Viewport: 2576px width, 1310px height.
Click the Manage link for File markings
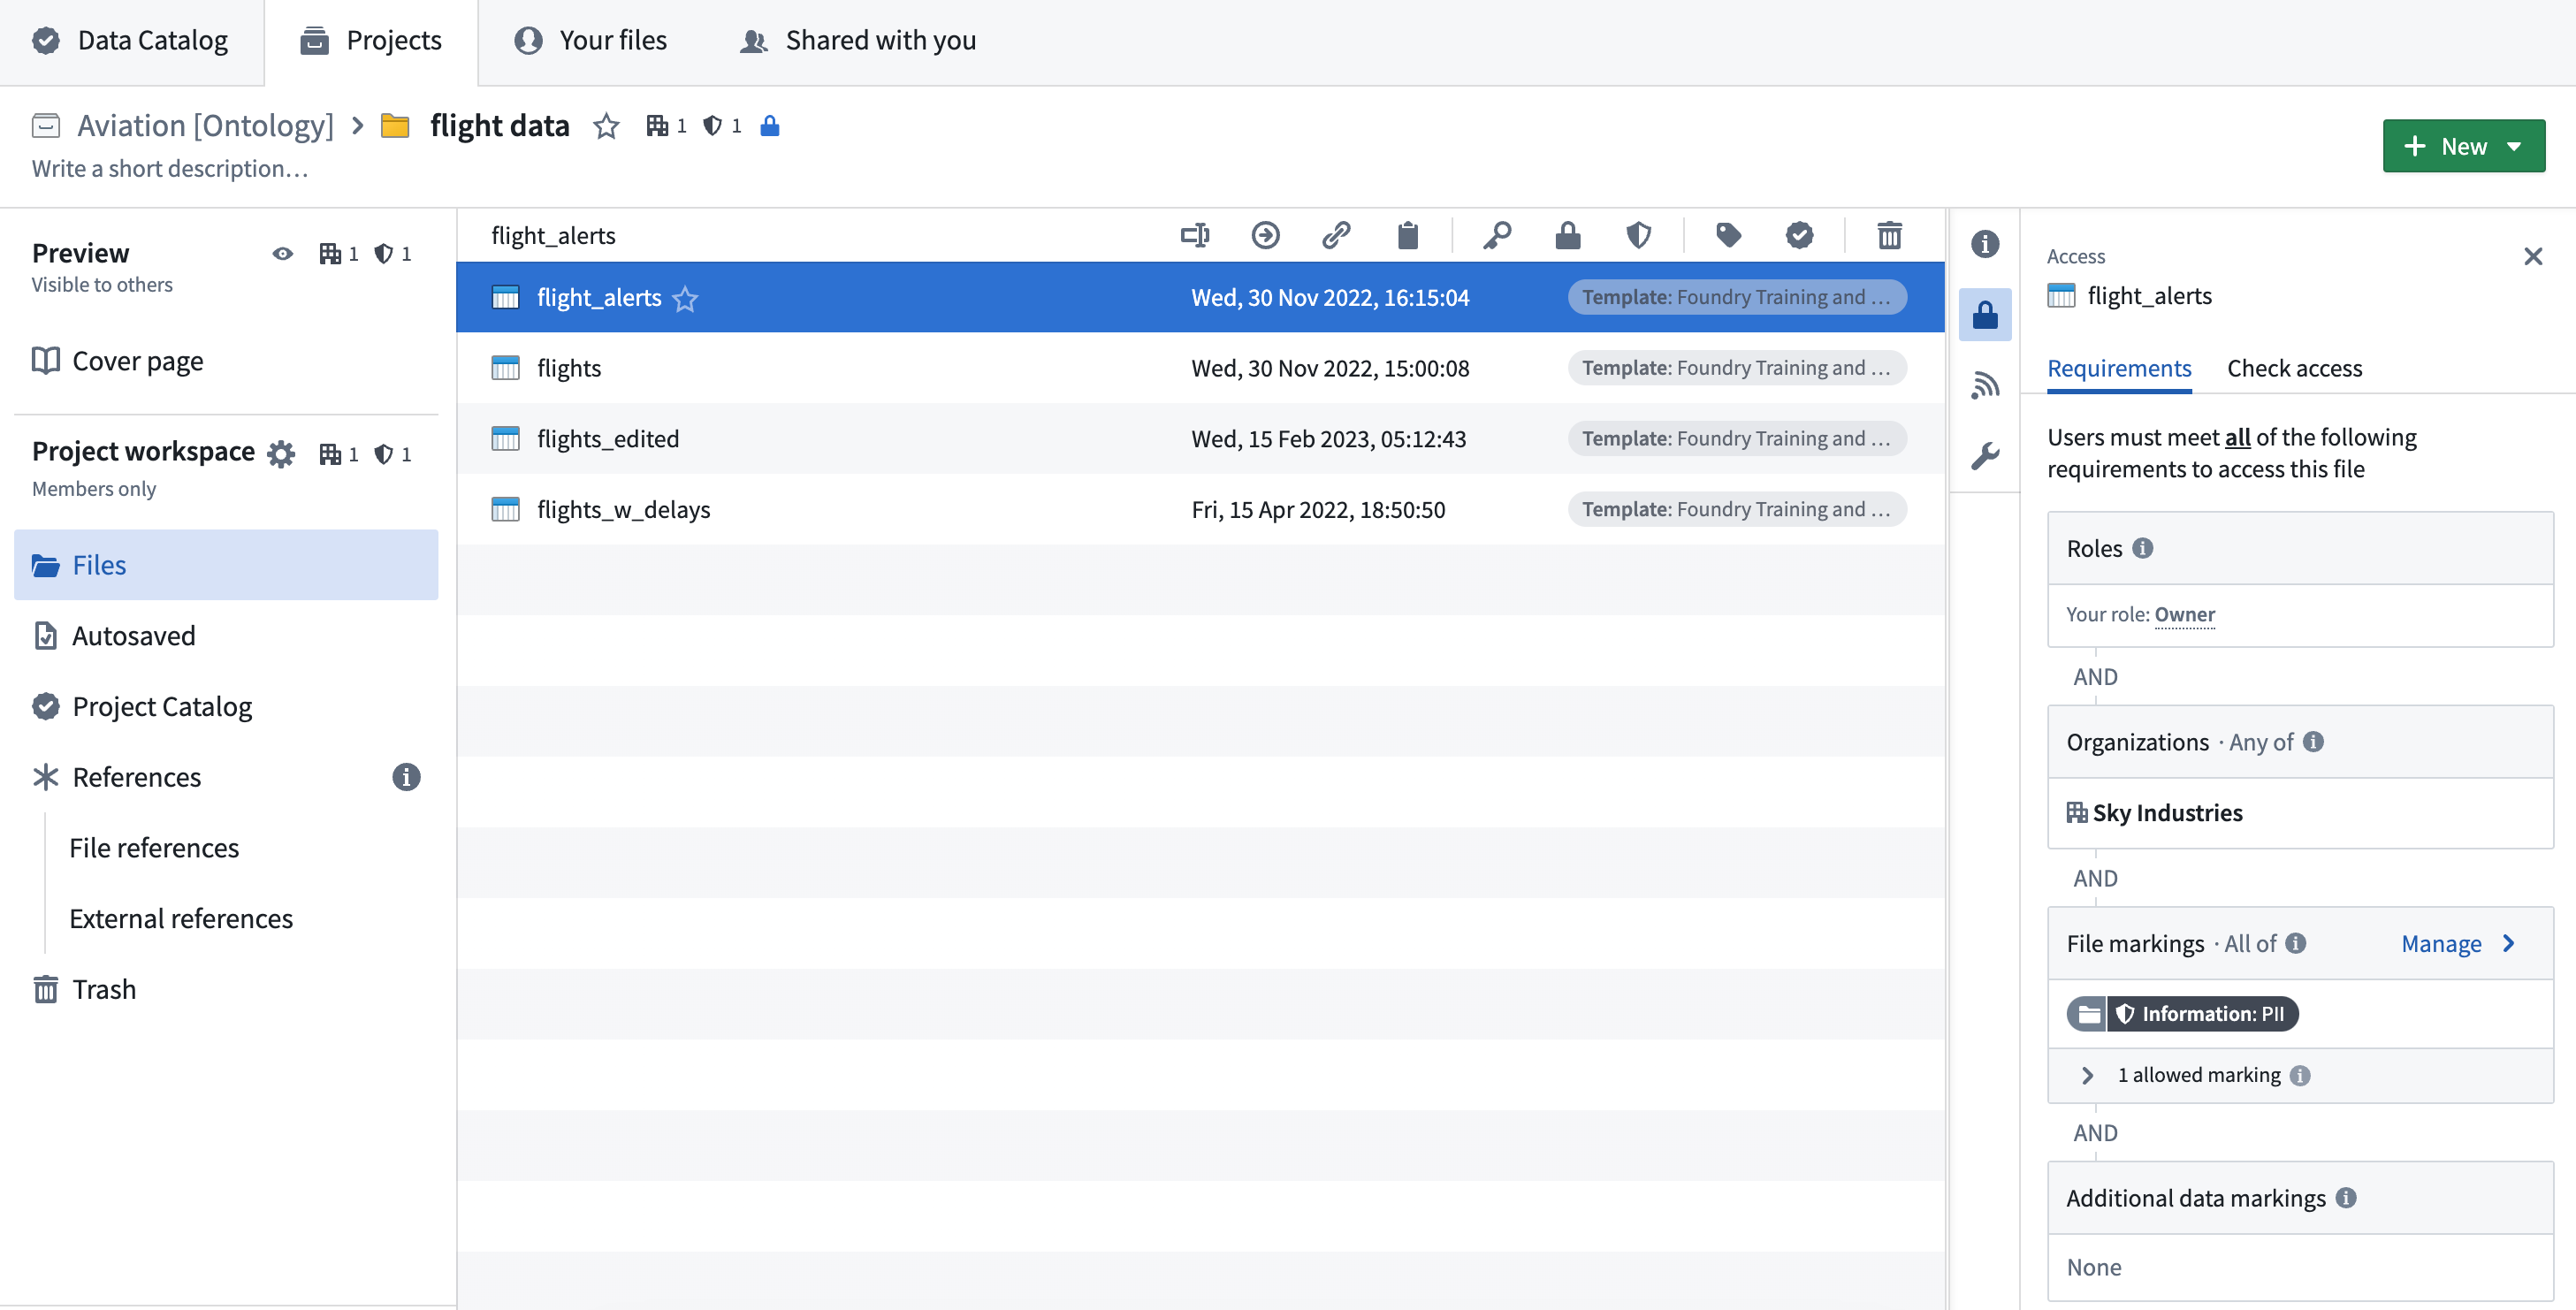click(x=2441, y=941)
